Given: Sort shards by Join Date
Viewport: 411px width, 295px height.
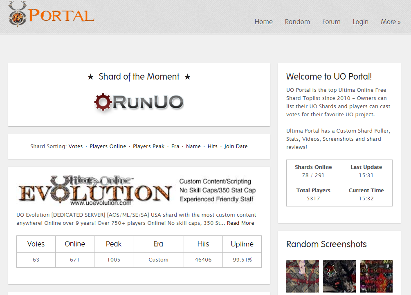Looking at the screenshot, I should click(x=236, y=146).
